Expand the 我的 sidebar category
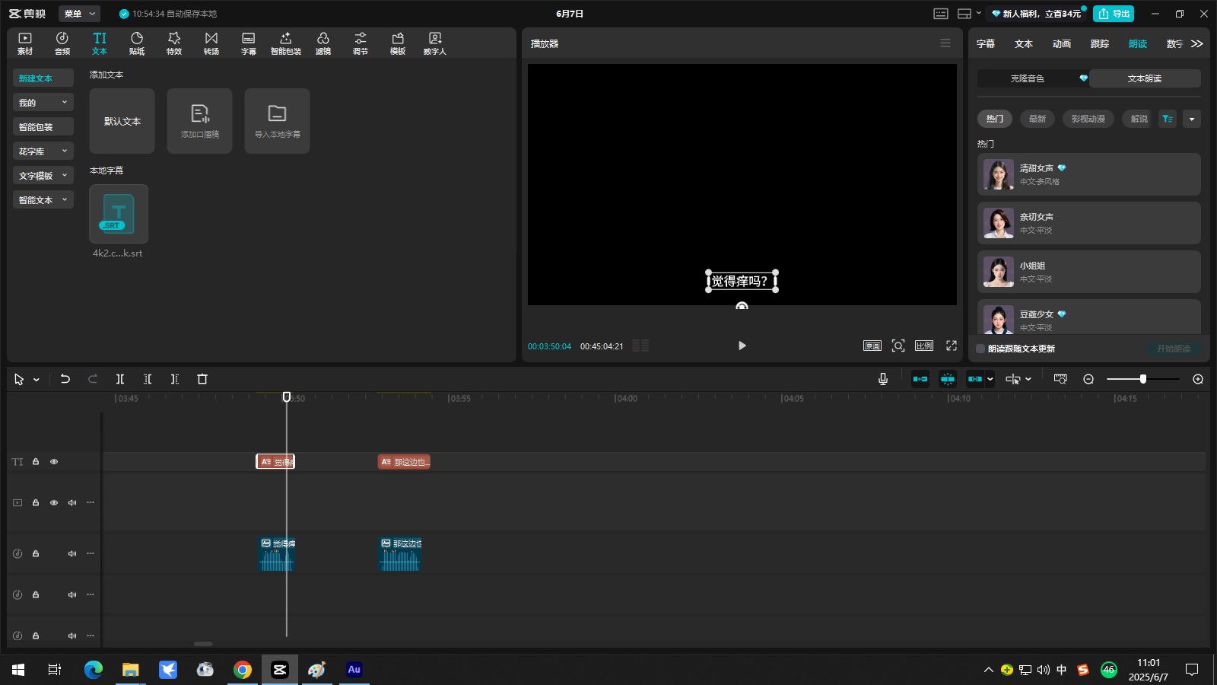 tap(43, 103)
